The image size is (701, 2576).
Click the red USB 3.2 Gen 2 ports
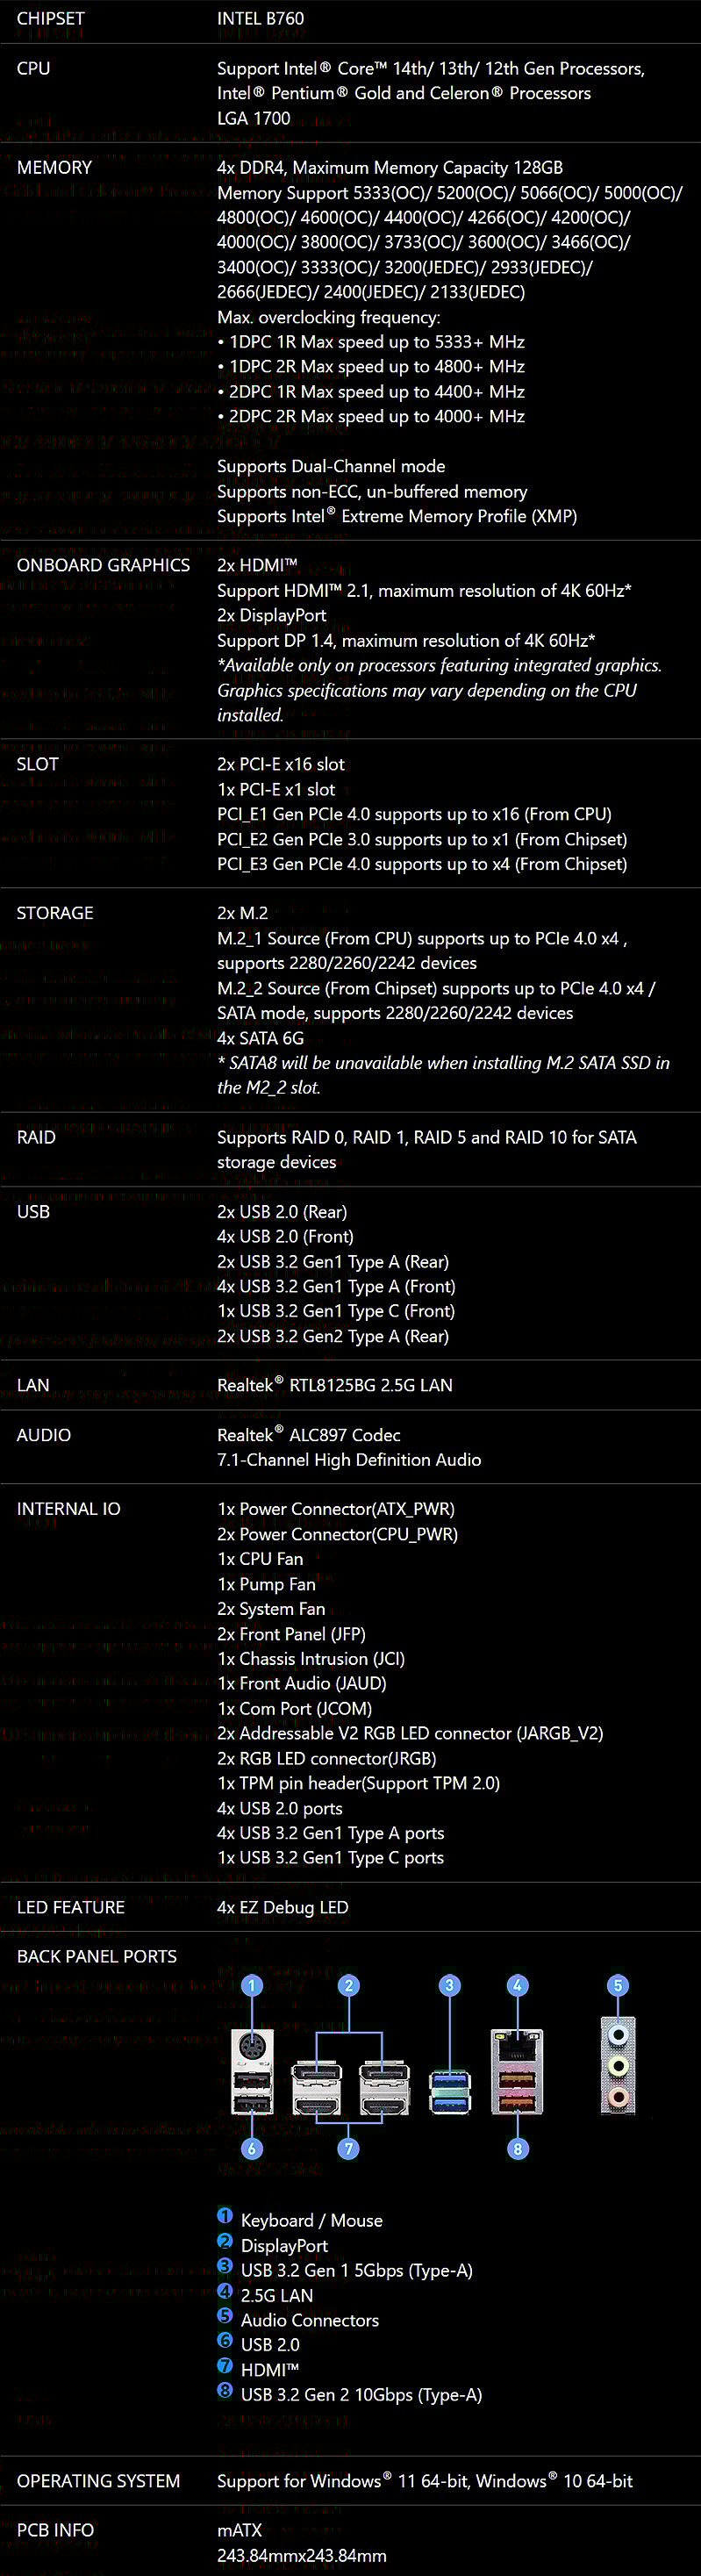tap(517, 2092)
